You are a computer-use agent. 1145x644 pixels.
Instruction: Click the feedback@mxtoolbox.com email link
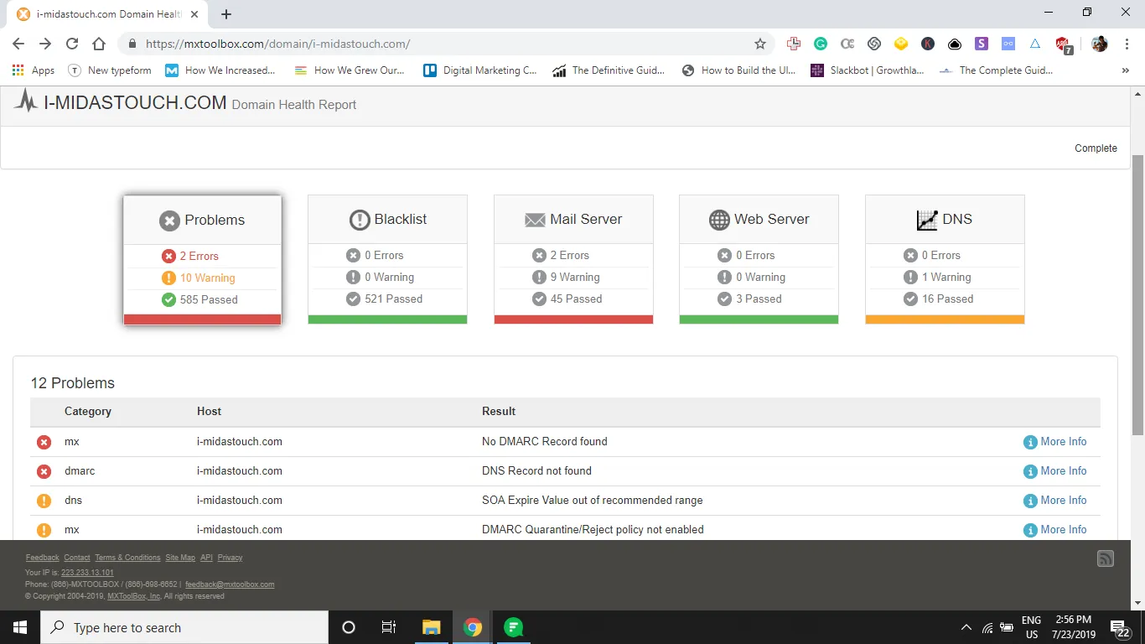[230, 584]
